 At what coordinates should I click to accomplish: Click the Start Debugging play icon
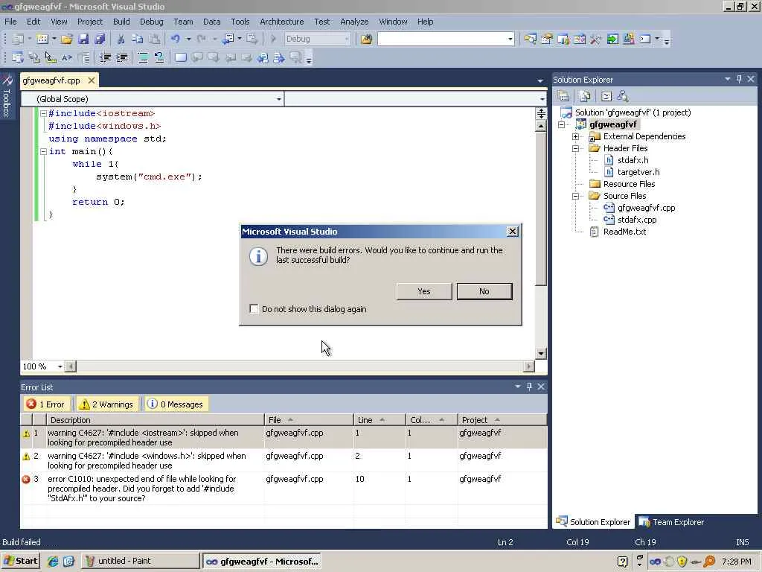pyautogui.click(x=273, y=39)
